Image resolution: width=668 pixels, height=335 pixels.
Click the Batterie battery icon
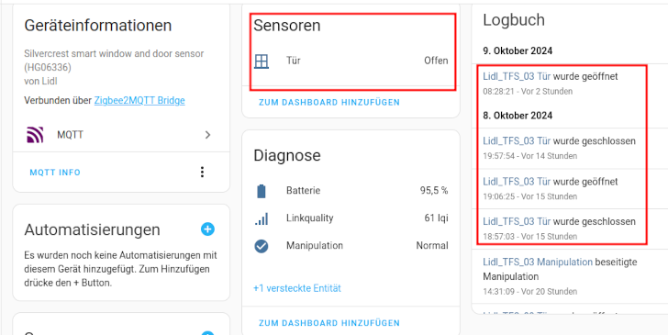coord(262,191)
